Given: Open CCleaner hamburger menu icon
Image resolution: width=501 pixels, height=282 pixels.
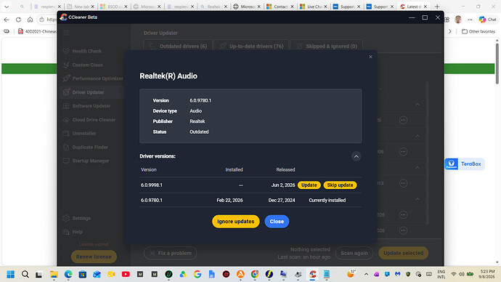Looking at the screenshot, I should pos(66,33).
